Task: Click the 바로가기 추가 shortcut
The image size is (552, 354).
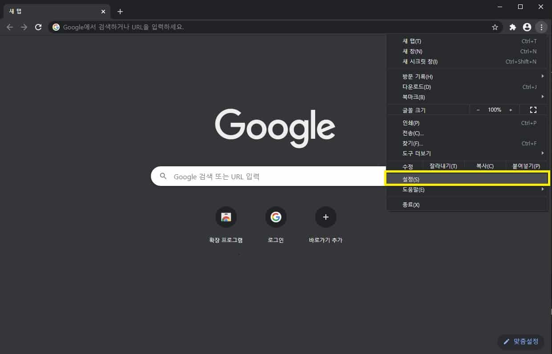Action: click(325, 217)
